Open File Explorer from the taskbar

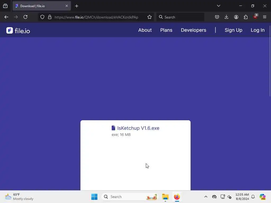pyautogui.click(x=165, y=197)
